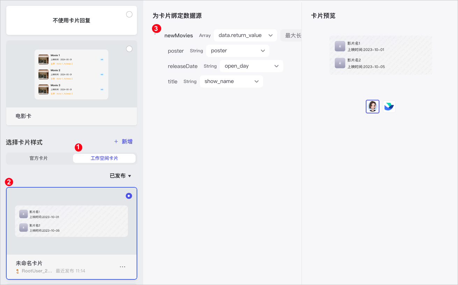458x285 pixels.
Task: Collapse the newMovies array tree arrow
Action: 155,35
